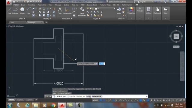Toggle the layer on/off lightbulb icon

coord(88,8)
